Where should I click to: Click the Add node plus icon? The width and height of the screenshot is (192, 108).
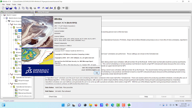(15, 8)
